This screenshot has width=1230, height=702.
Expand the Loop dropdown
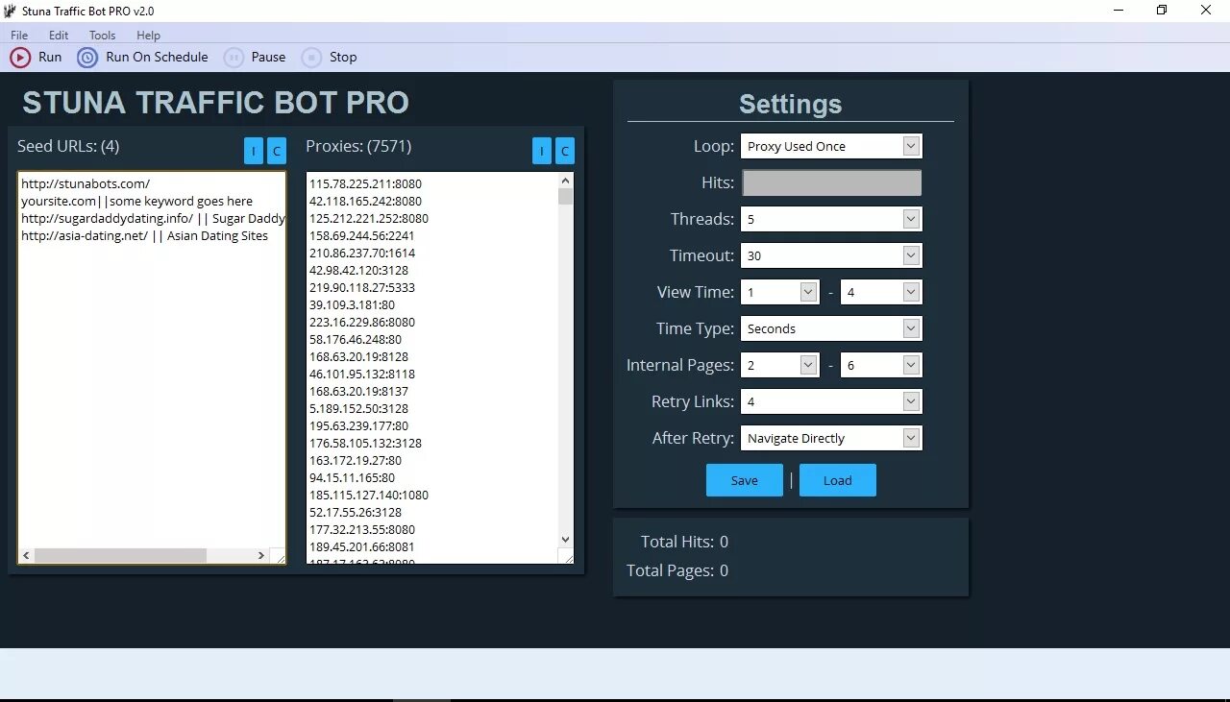912,146
